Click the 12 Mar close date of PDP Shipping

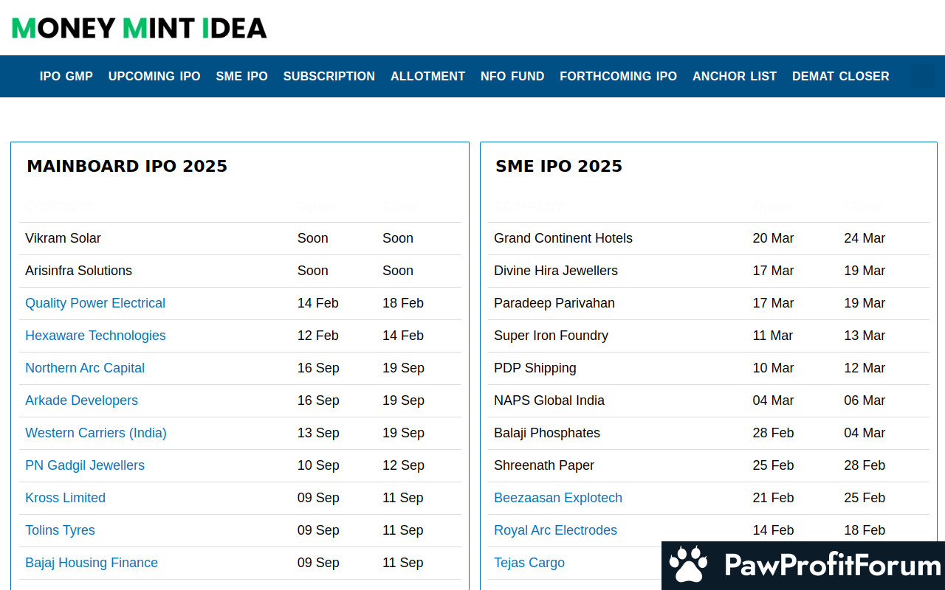(865, 368)
